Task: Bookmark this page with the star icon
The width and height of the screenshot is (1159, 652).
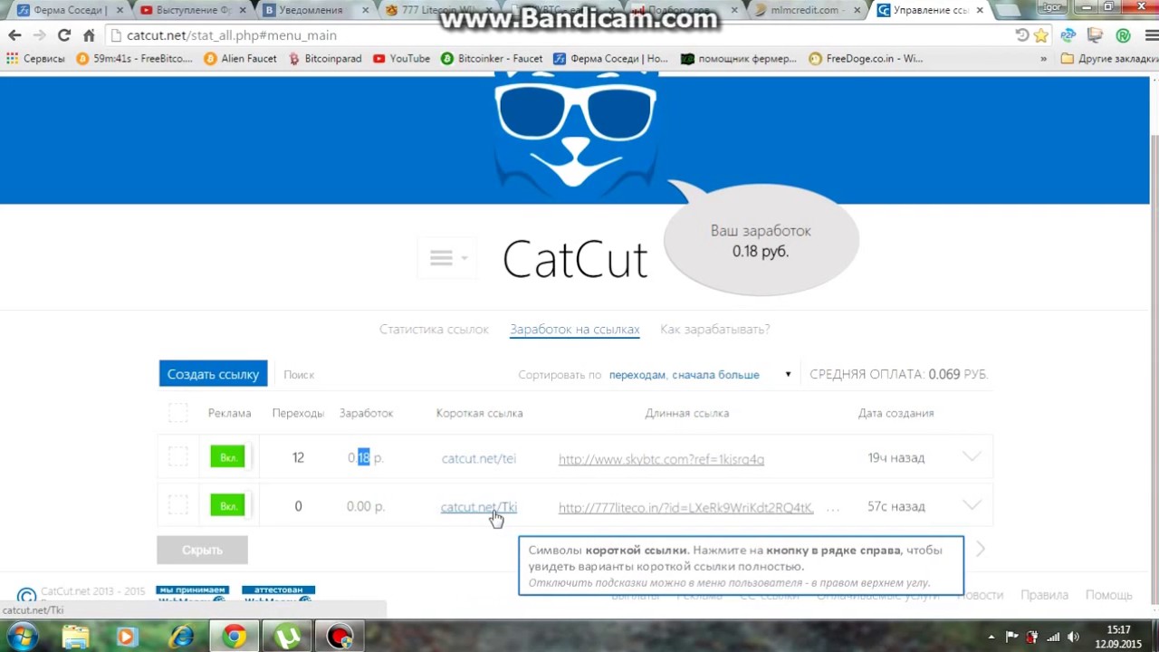Action: (x=1041, y=35)
